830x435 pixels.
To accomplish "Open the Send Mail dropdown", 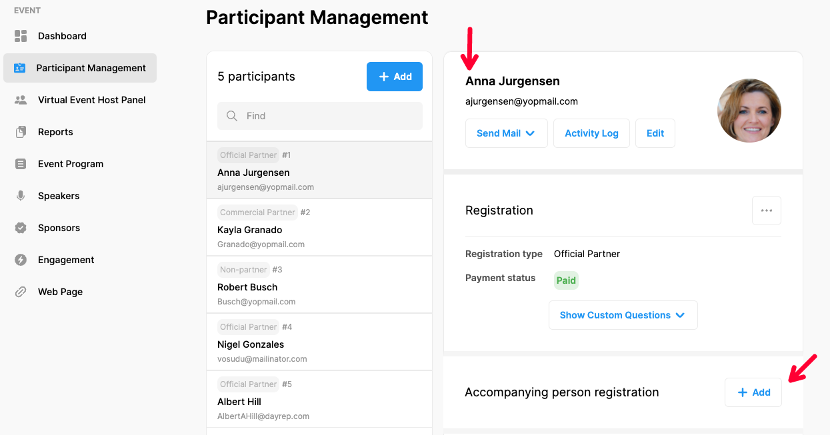I will pyautogui.click(x=506, y=133).
